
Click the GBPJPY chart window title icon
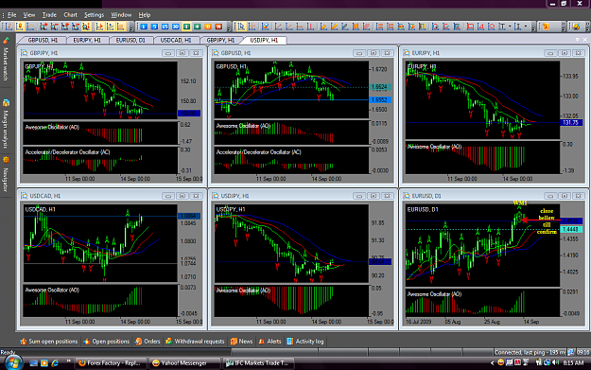pos(25,53)
